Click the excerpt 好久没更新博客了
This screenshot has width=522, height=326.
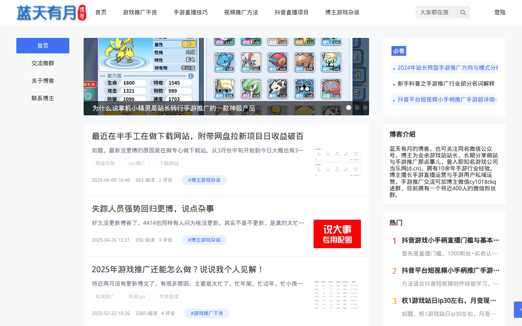198,223
